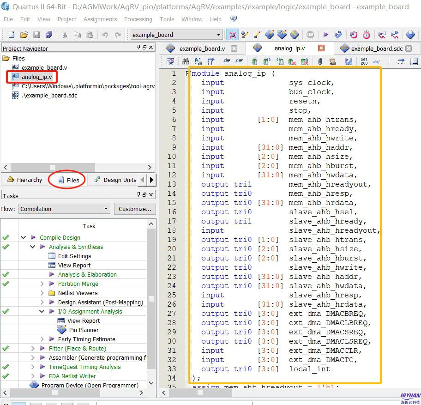Click the New File toolbar icon
Image resolution: width=421 pixels, height=405 pixels.
[12, 35]
